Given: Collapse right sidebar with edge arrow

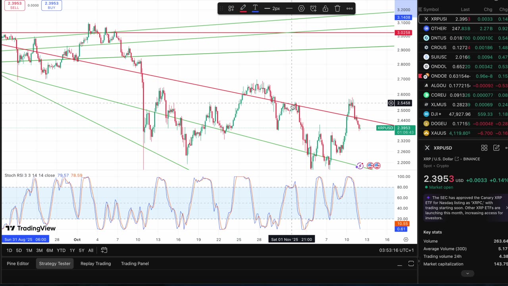Looking at the screenshot, I should 419,261.
